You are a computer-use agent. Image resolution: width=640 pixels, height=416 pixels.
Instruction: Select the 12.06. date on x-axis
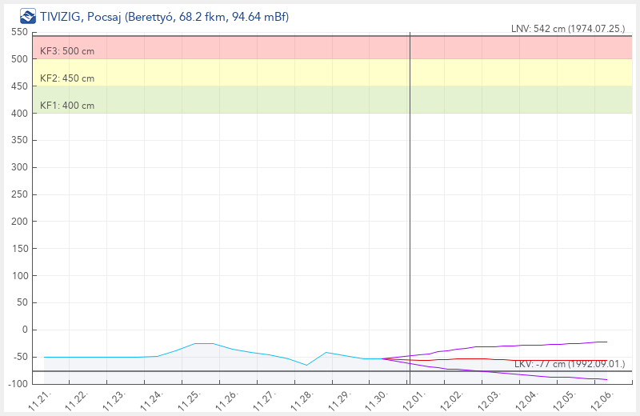pyautogui.click(x=604, y=398)
